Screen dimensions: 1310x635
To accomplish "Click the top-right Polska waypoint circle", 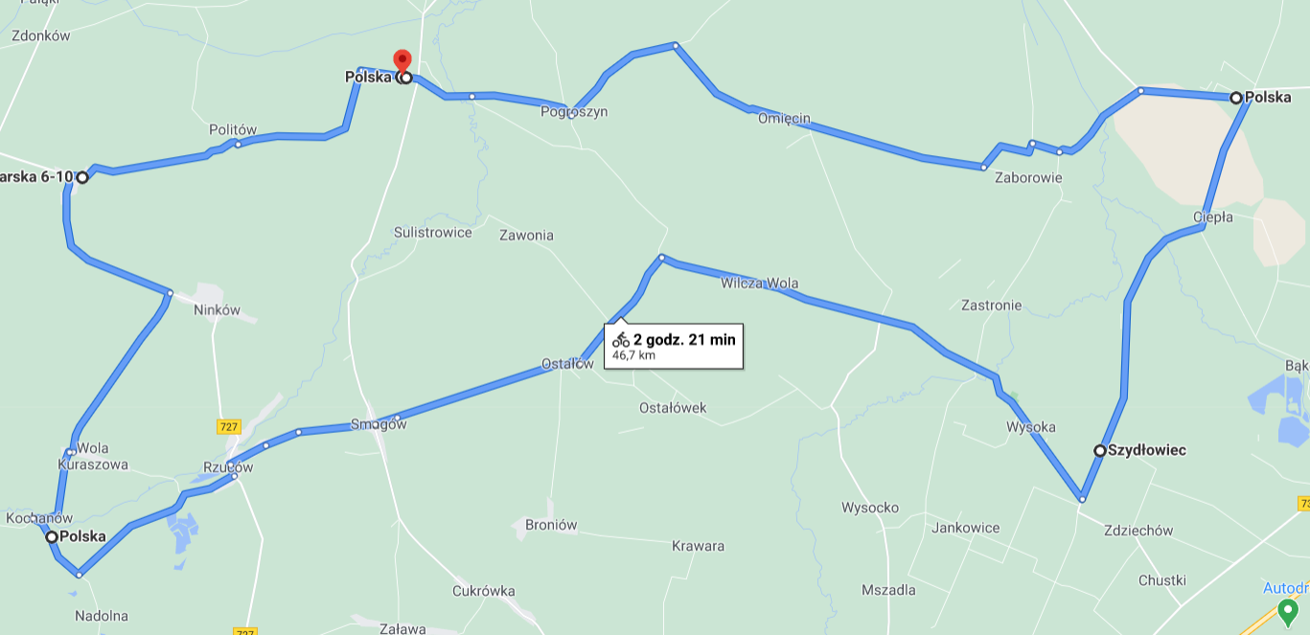I will 1236,97.
